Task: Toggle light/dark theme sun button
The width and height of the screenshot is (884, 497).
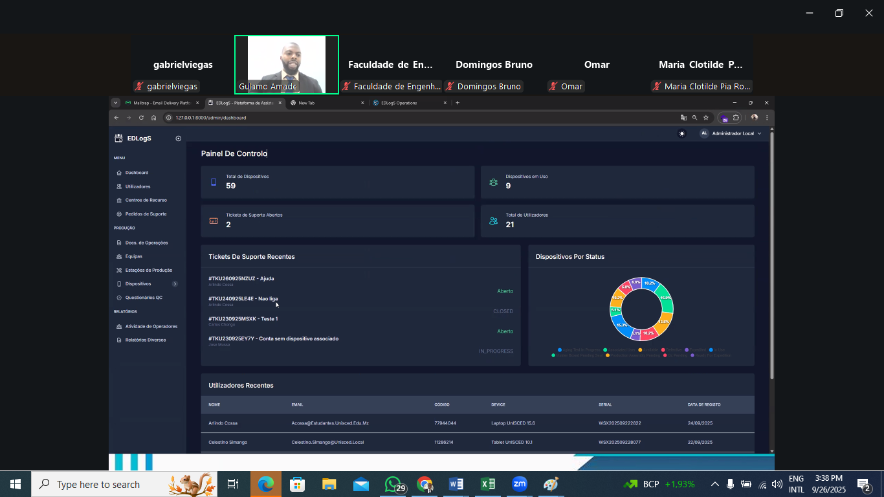Action: pyautogui.click(x=681, y=133)
